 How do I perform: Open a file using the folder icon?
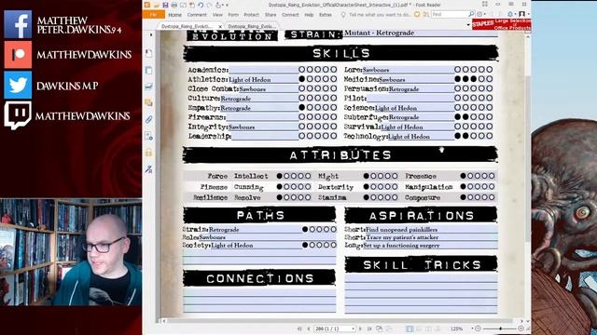pos(156,5)
